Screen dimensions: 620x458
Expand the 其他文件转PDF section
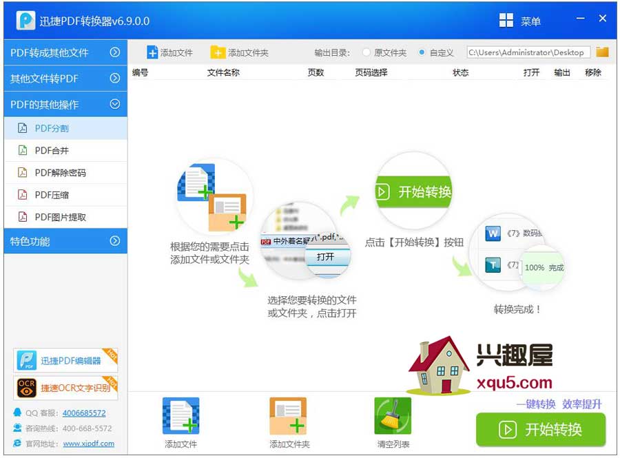click(x=48, y=79)
